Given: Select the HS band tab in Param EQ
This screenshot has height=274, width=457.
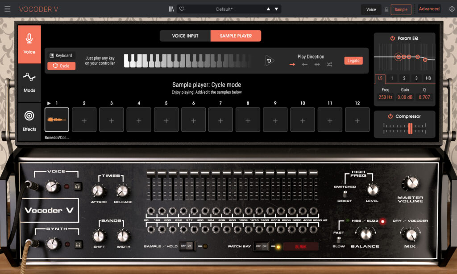Looking at the screenshot, I should pos(428,78).
